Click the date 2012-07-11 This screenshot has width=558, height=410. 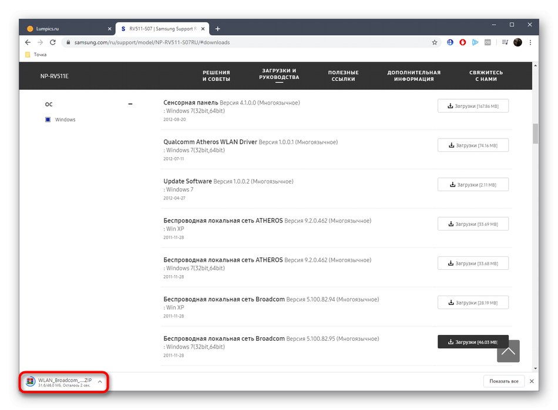[174, 159]
